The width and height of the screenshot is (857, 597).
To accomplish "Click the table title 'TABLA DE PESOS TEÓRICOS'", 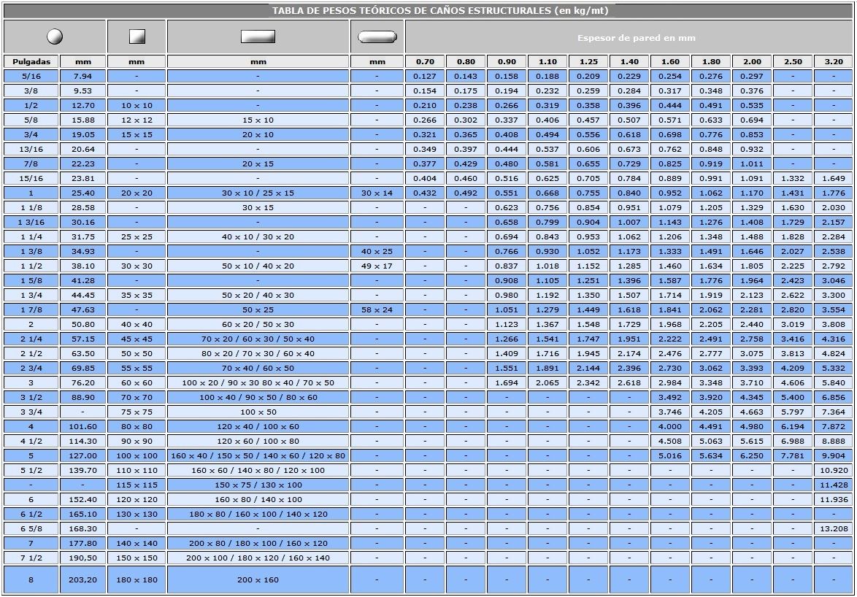I will (x=440, y=10).
